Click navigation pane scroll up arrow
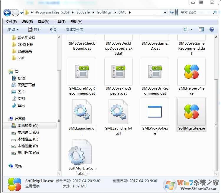Viewport: 221px width, 193px height. coord(59,37)
